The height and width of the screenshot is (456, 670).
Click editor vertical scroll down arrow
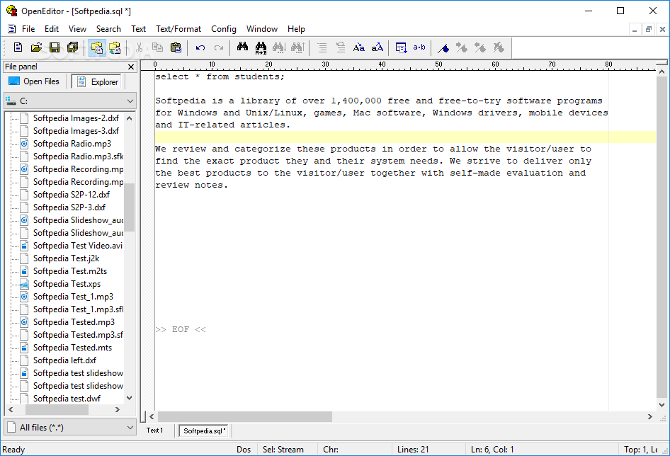(662, 405)
